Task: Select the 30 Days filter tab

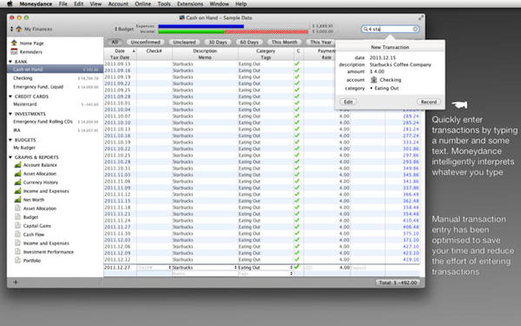Action: pos(218,43)
